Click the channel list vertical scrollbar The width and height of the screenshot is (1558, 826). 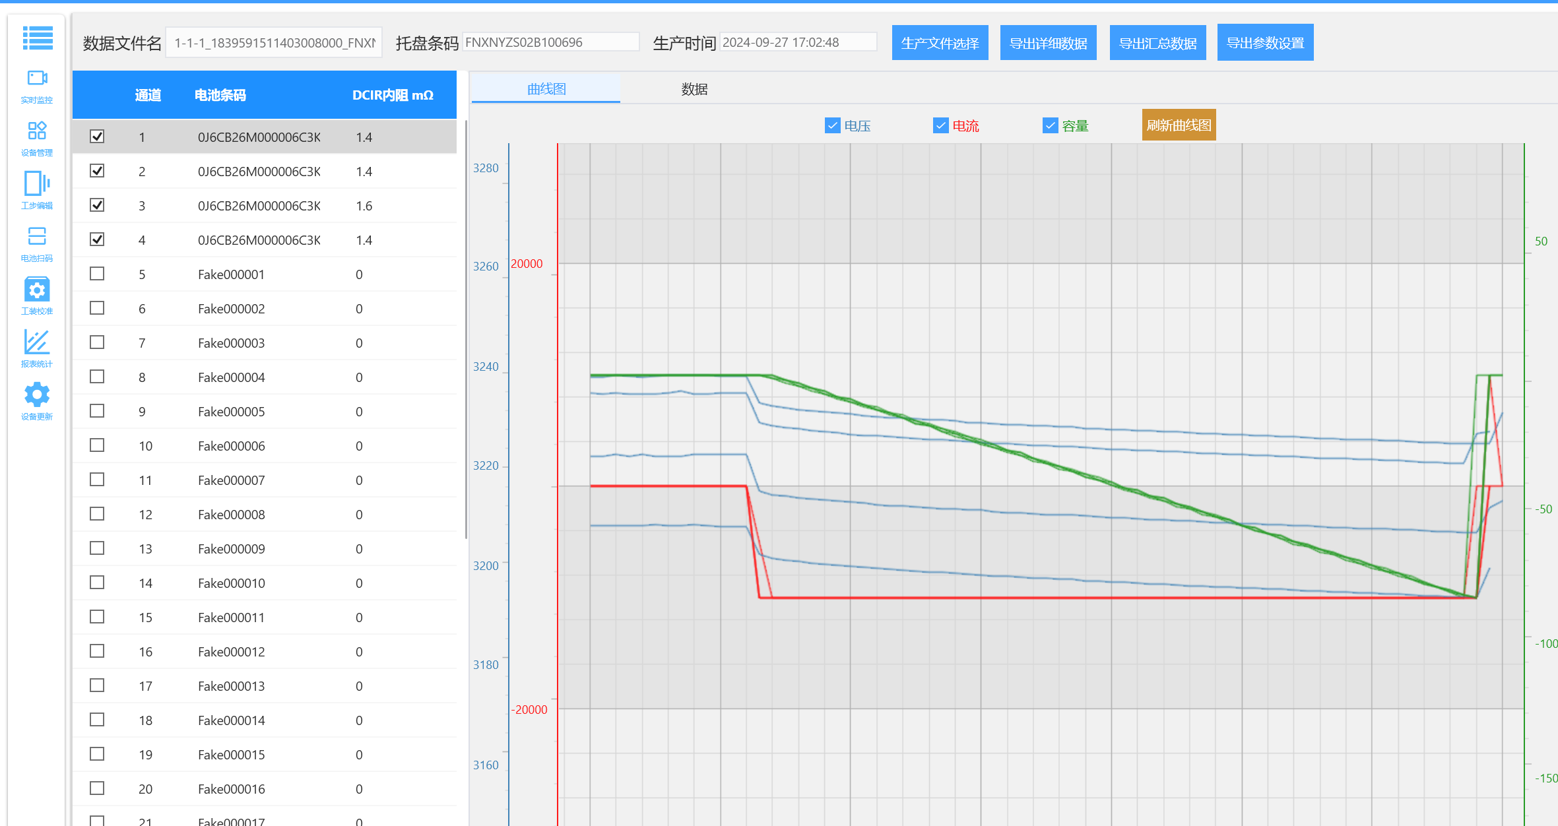click(466, 330)
